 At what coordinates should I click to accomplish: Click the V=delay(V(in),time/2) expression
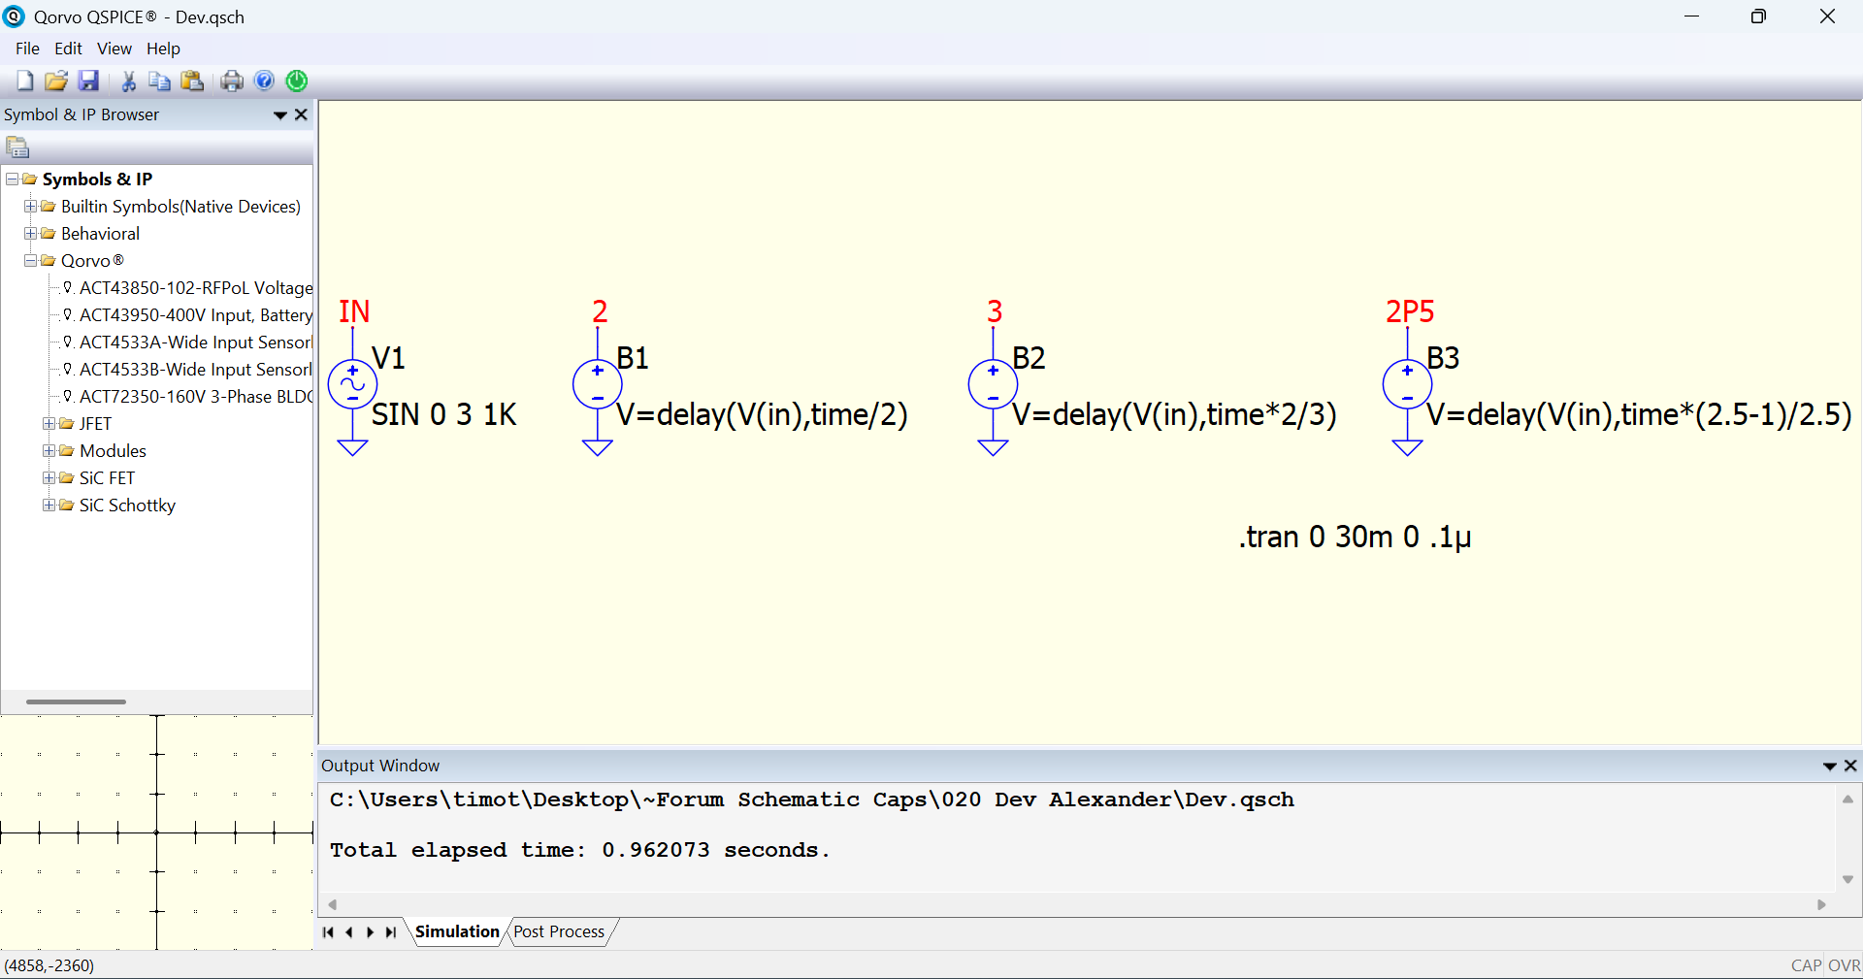click(x=763, y=415)
